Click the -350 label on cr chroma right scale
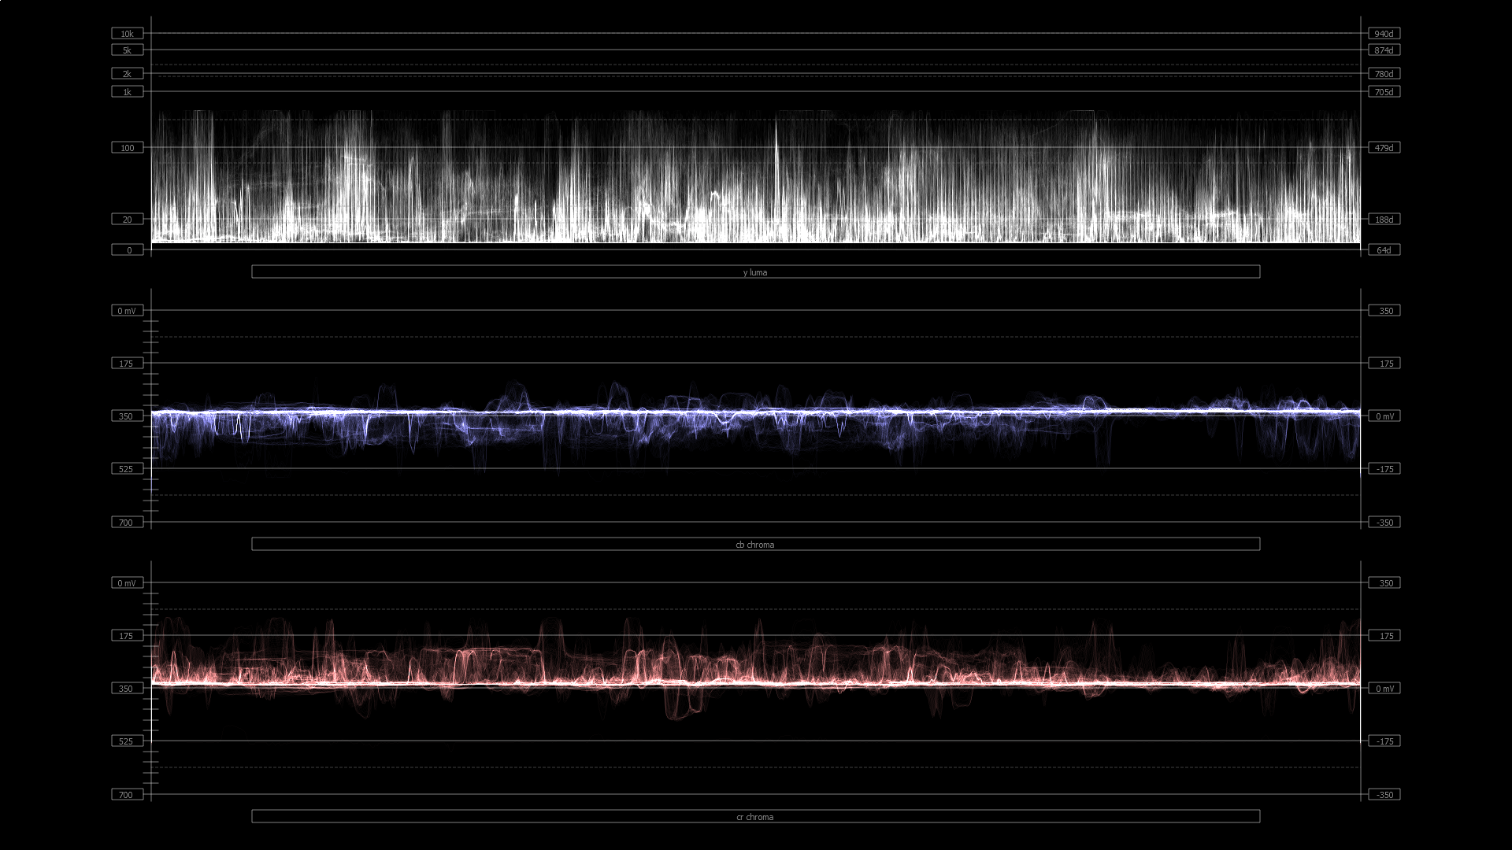Viewport: 1512px width, 850px height. tap(1384, 794)
